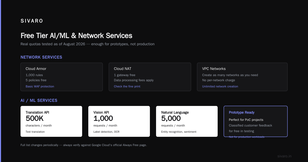Image resolution: width=308 pixels, height=162 pixels.
Task: Click 'Basic WAF protection' note
Action: coord(40,86)
